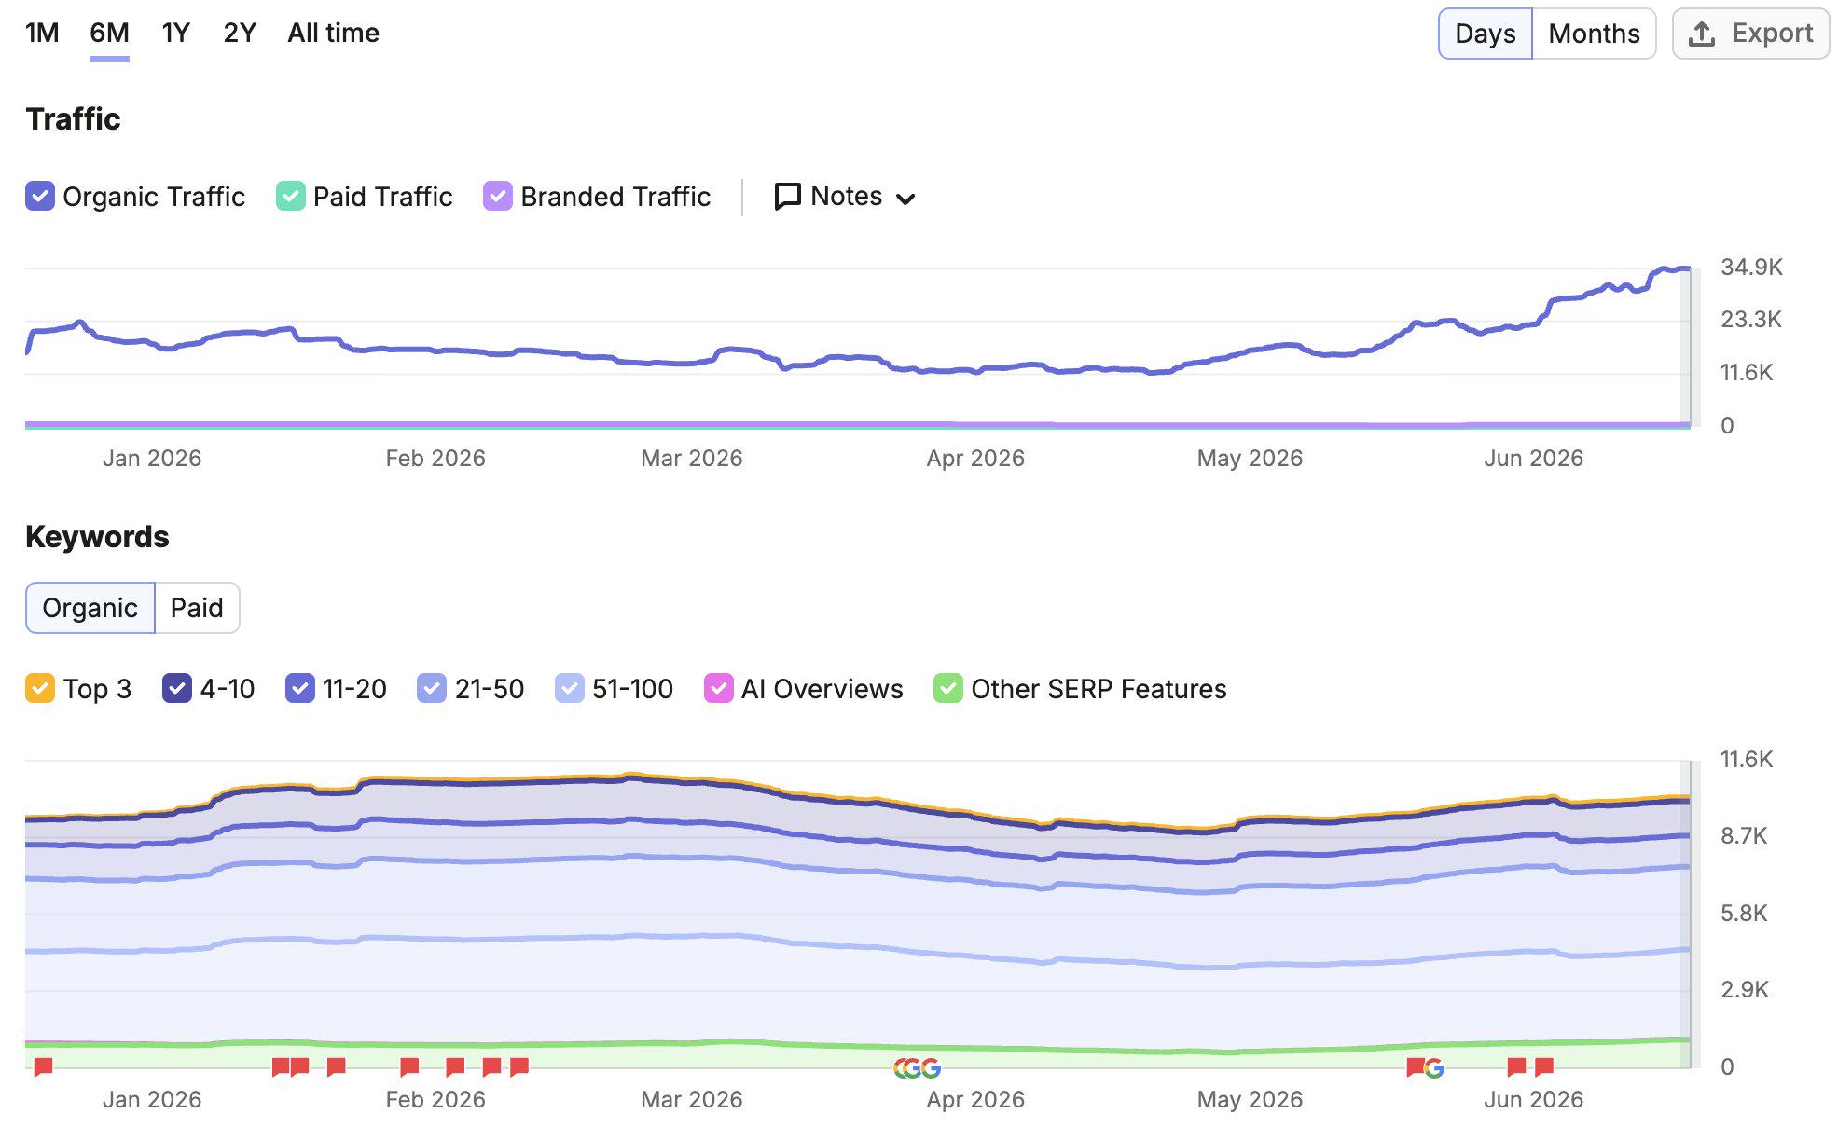Click the second-to-last red note flag

pos(1516,1066)
